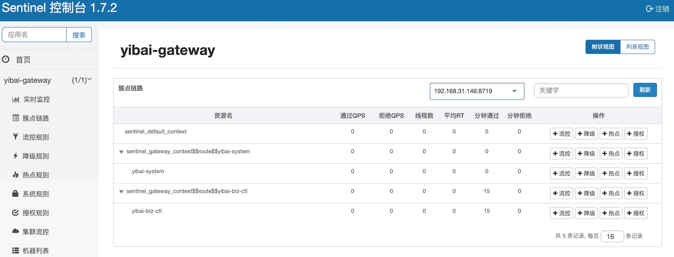Click the 搜索 button

pyautogui.click(x=79, y=35)
